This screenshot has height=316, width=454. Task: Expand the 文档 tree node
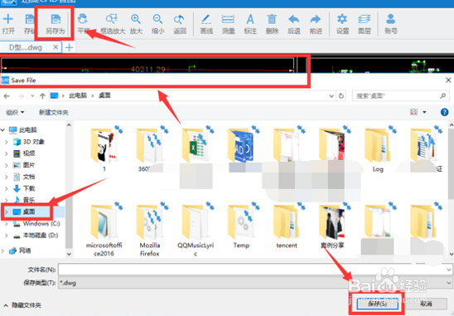[7, 177]
